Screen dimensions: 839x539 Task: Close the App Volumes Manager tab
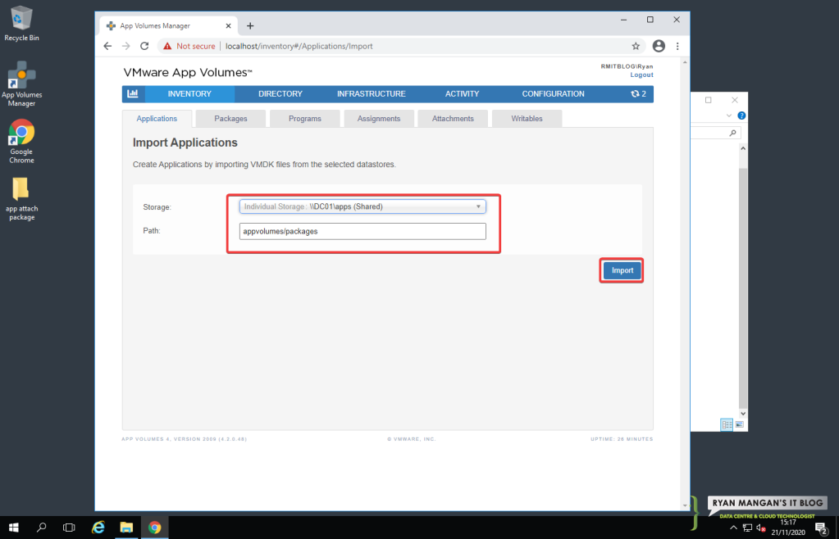coord(229,25)
